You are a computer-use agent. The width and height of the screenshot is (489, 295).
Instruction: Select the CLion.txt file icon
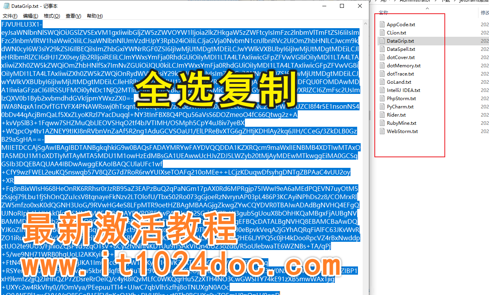point(383,32)
